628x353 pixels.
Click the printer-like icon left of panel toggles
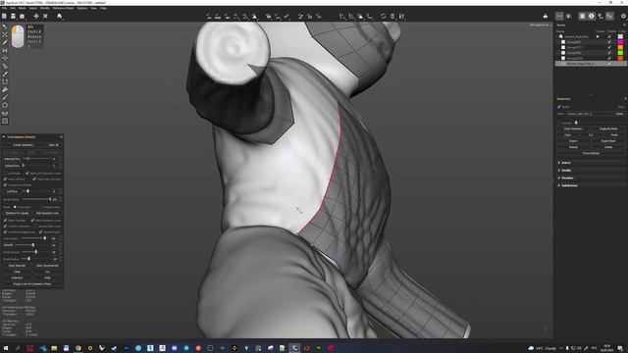[546, 16]
